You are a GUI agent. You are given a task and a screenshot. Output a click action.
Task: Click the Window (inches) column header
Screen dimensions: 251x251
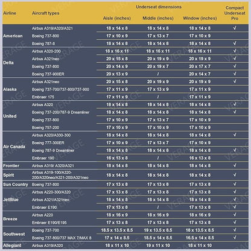point(200,18)
